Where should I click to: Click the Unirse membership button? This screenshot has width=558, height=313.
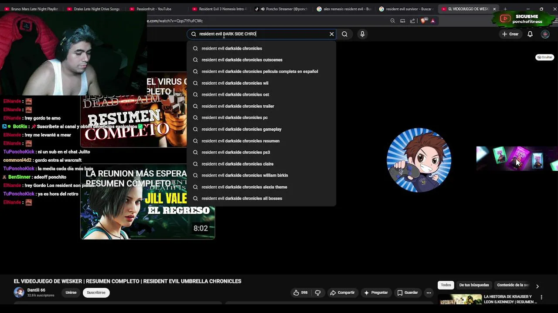tap(71, 293)
